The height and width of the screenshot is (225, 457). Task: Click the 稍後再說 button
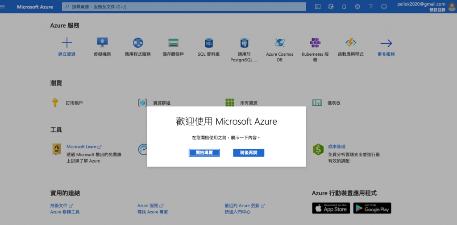249,153
